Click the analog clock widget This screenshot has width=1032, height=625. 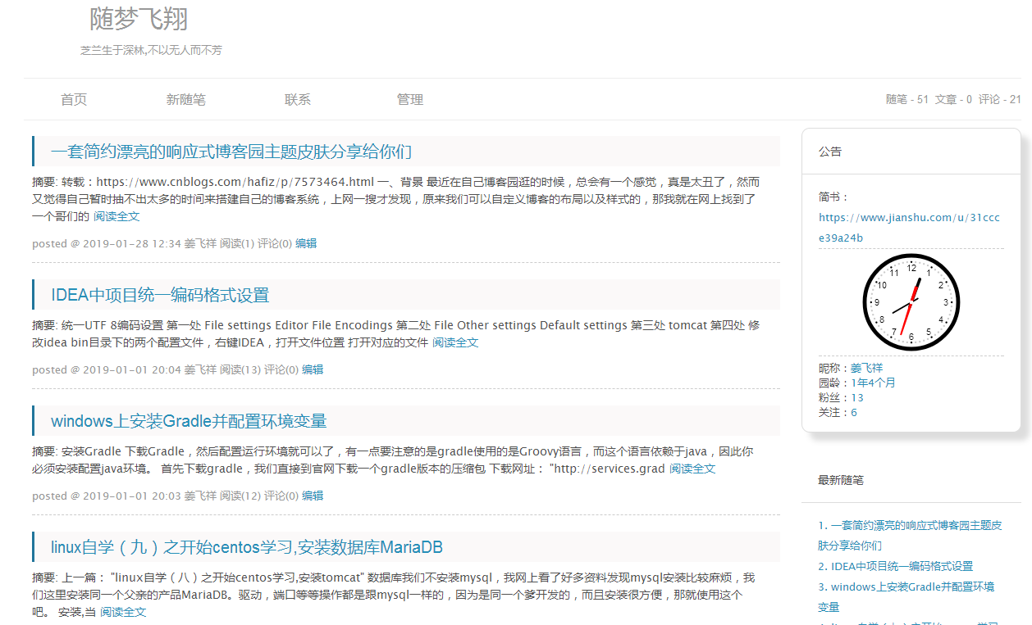911,302
